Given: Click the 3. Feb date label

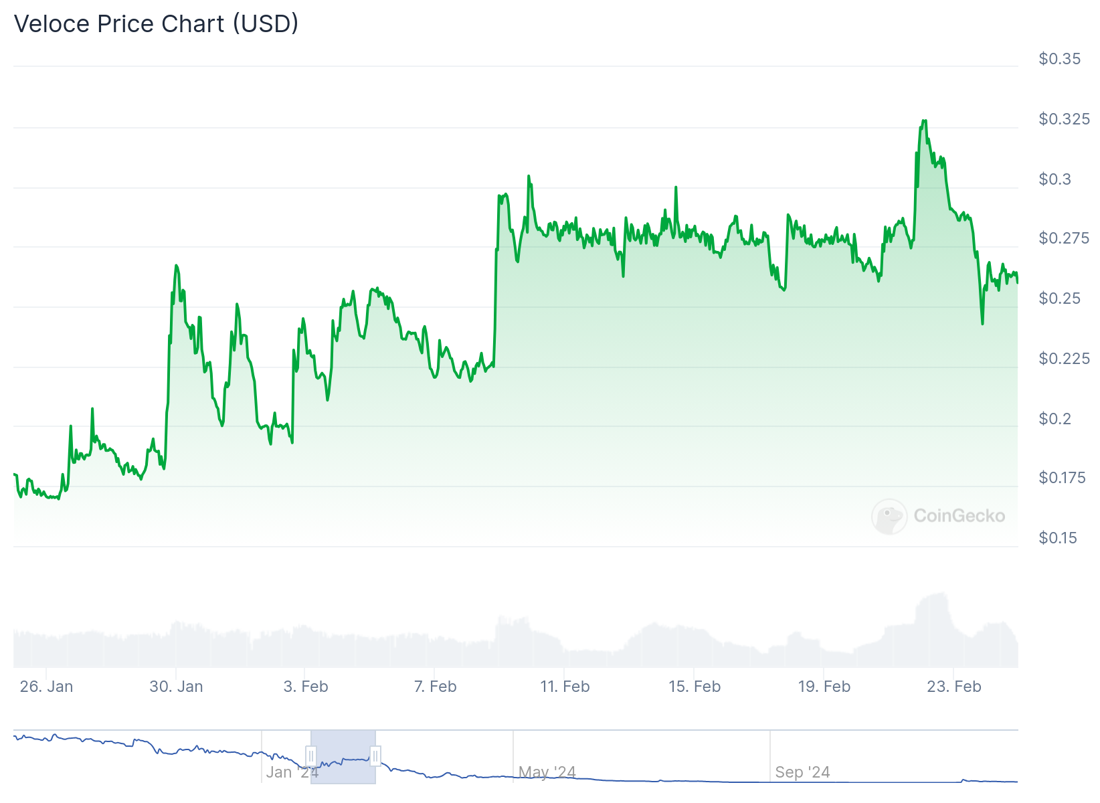Looking at the screenshot, I should (x=306, y=687).
